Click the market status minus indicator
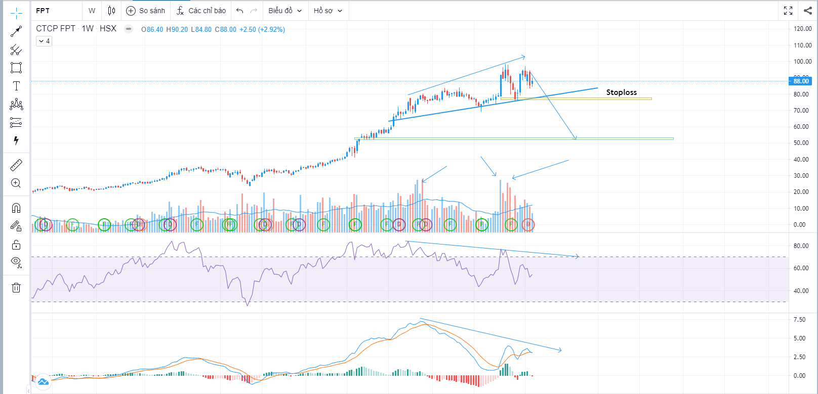818x394 pixels. 129,29
